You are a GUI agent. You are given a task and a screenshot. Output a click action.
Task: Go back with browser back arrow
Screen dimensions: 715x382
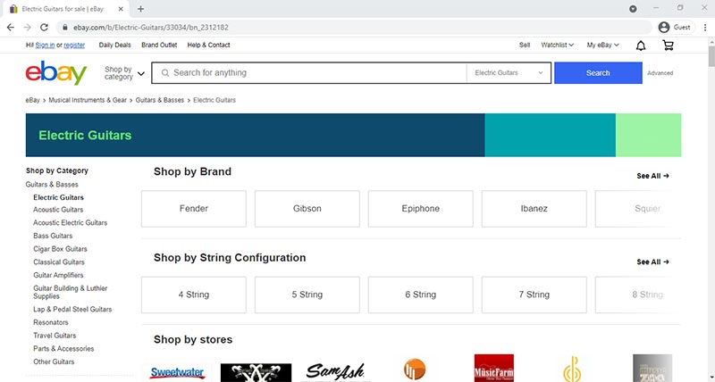pos(11,28)
